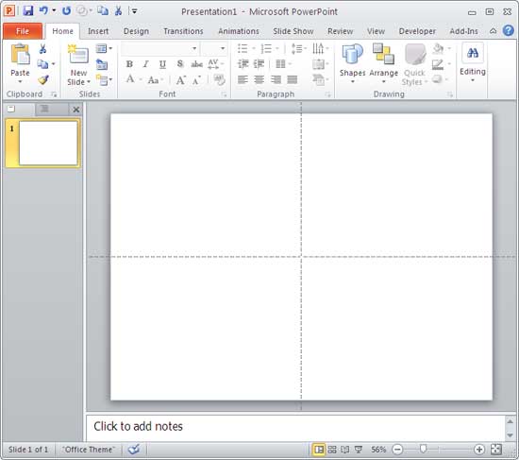
Task: Switch to the Insert ribbon tab
Action: pos(98,31)
